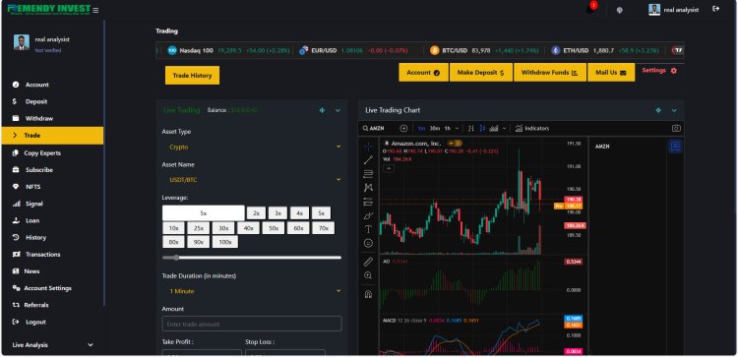Open the emoji icons tool
The image size is (738, 357).
point(368,243)
